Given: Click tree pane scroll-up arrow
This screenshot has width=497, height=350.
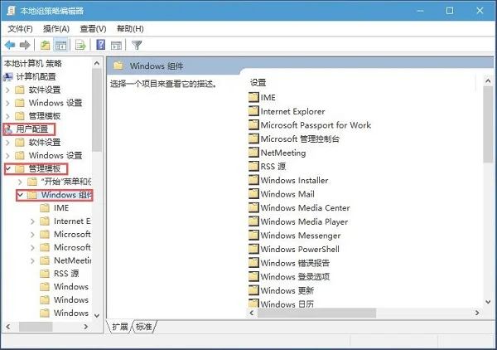Looking at the screenshot, I should [97, 64].
